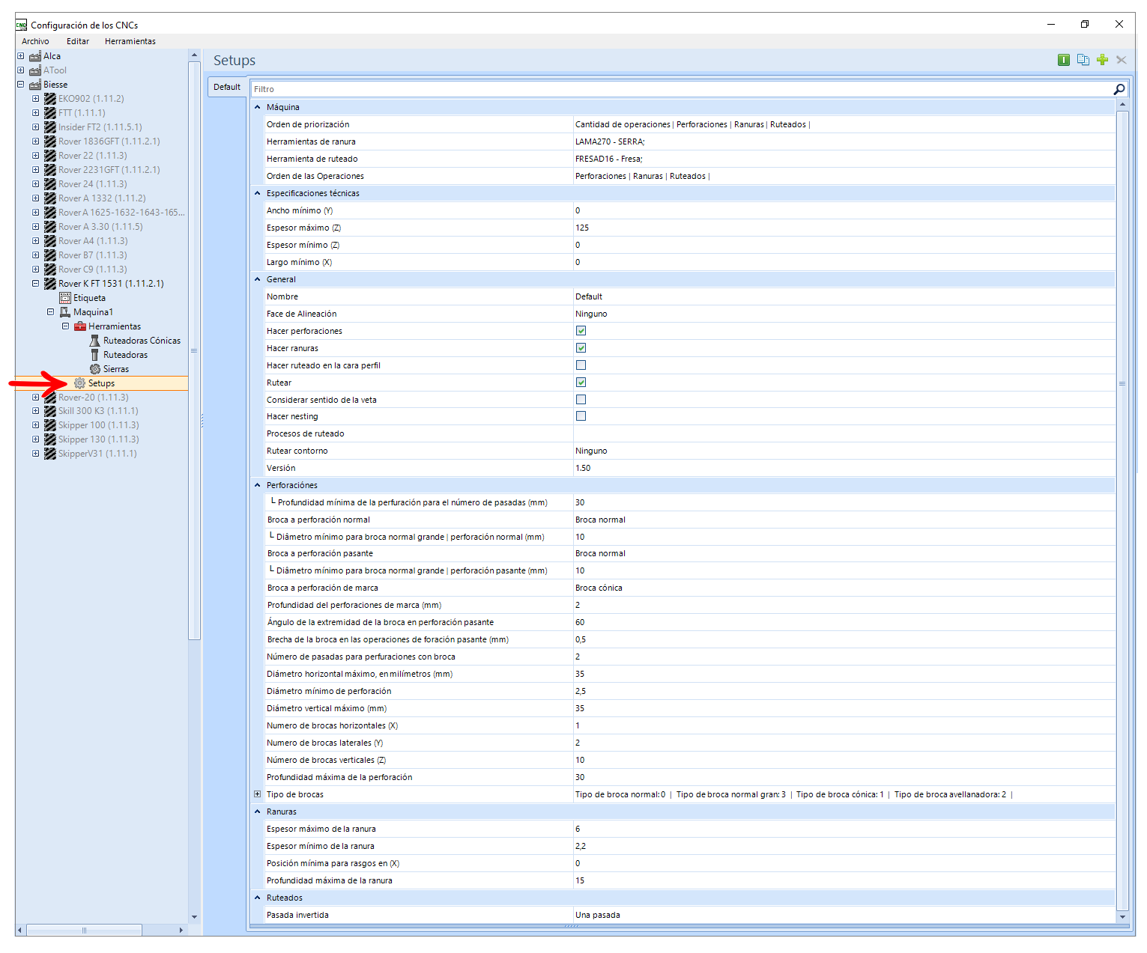Viewport: 1147px width, 953px height.
Task: Collapse the Rover K FT 1531 node
Action: click(36, 284)
